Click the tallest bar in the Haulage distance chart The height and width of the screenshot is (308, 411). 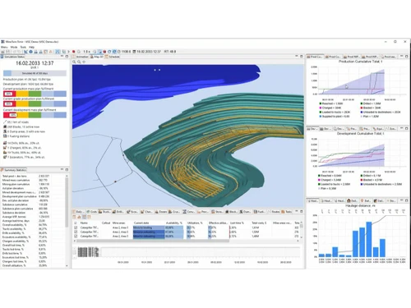pyautogui.click(x=369, y=239)
